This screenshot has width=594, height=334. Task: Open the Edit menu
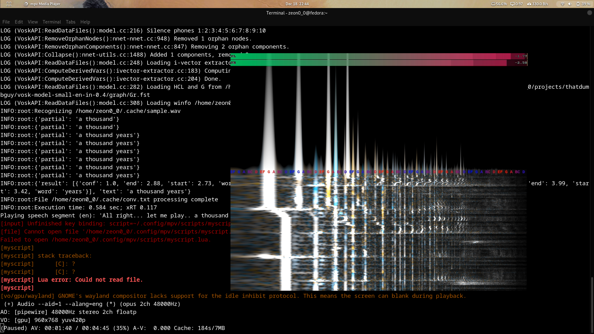pyautogui.click(x=19, y=22)
